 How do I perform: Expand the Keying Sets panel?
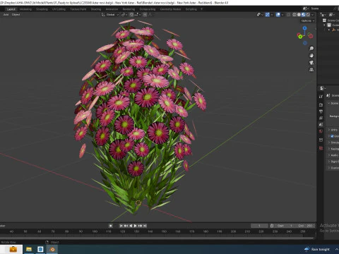333,149
